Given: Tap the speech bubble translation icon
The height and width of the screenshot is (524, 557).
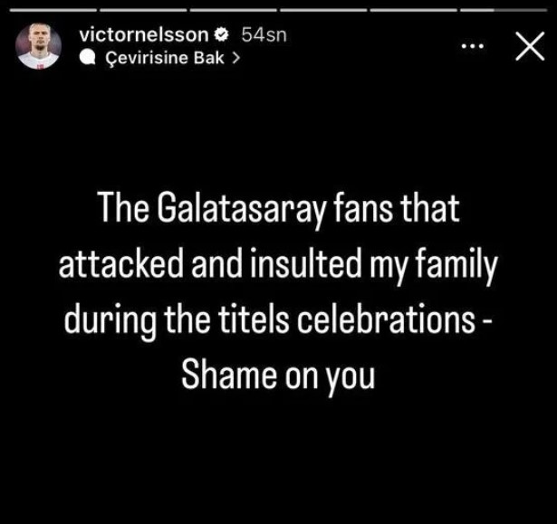Looking at the screenshot, I should 87,58.
